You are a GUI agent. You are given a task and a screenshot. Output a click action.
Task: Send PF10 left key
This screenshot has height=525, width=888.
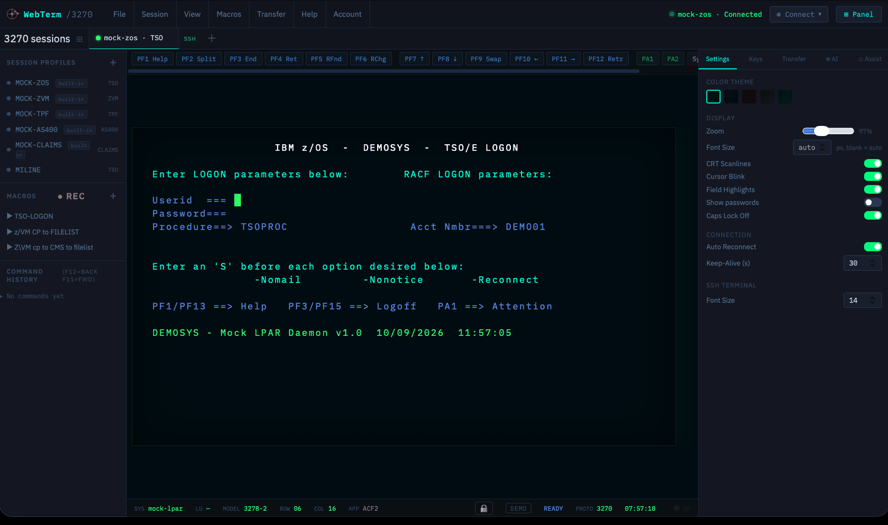click(x=527, y=59)
